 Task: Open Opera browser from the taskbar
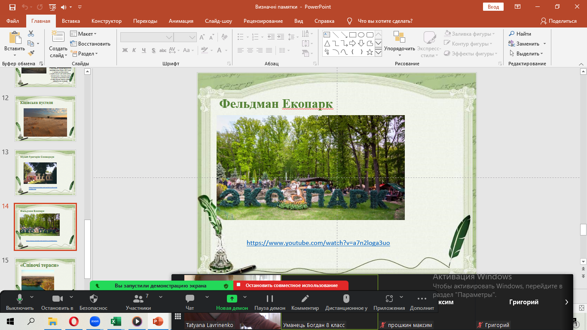click(x=74, y=321)
